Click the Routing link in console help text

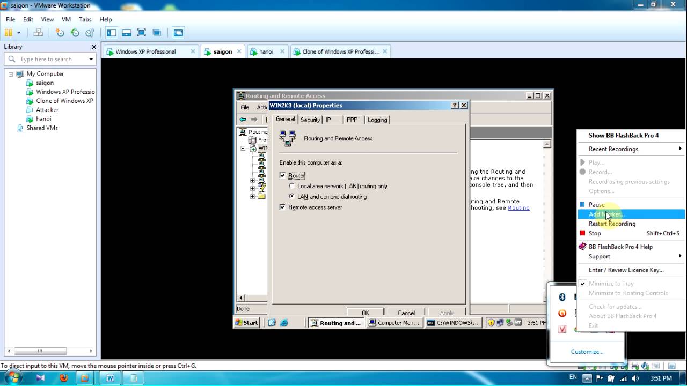(x=518, y=208)
